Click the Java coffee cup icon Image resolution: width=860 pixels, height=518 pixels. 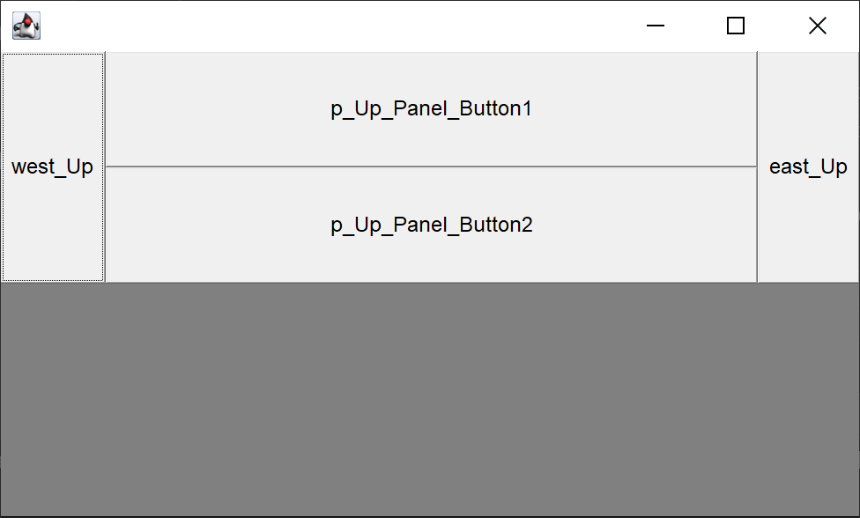pyautogui.click(x=26, y=26)
